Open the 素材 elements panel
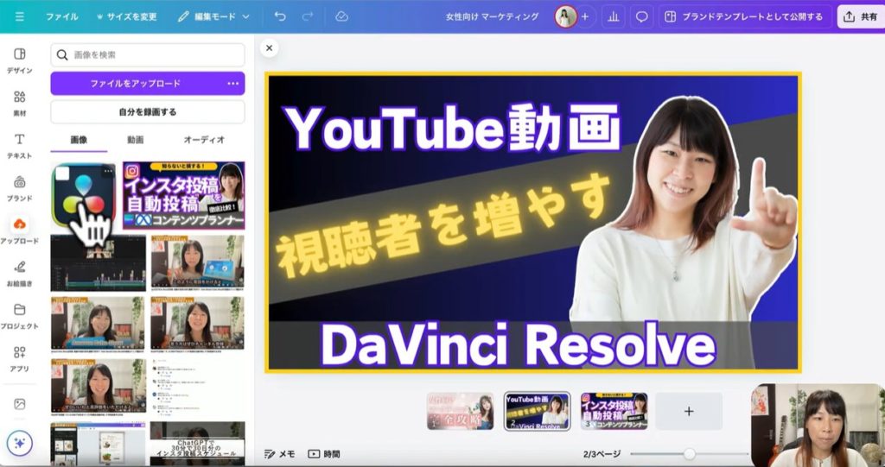This screenshot has height=467, width=885. pos(19,103)
